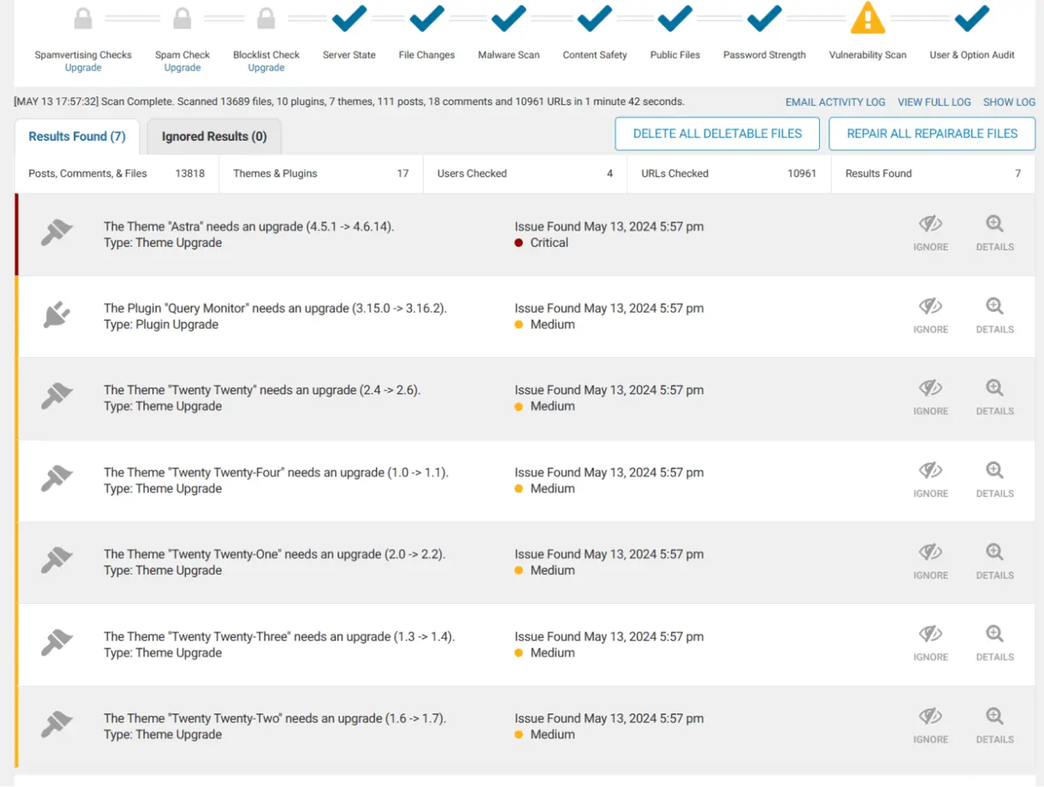Click REPAIR ALL REPAIRABLE FILES
Viewport: 1044px width, 787px height.
(x=932, y=134)
